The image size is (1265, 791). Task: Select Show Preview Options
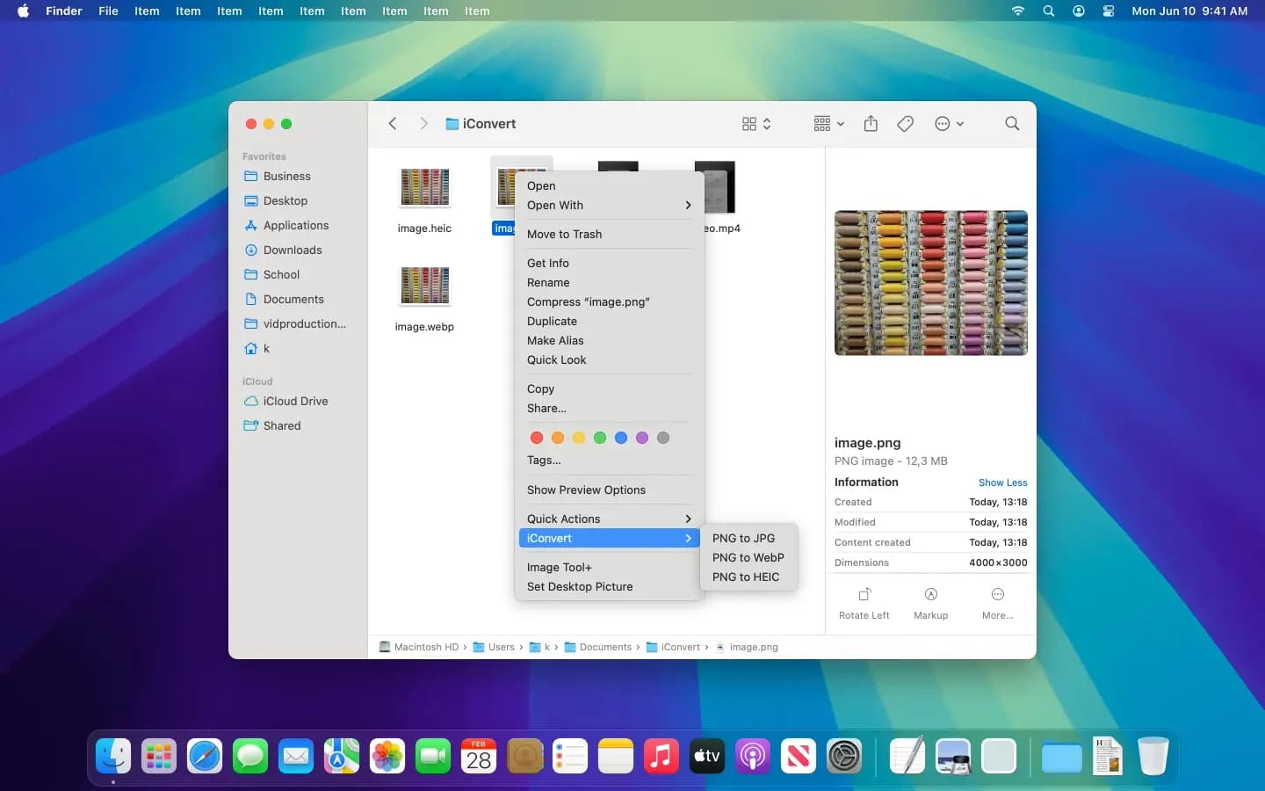(x=609, y=490)
